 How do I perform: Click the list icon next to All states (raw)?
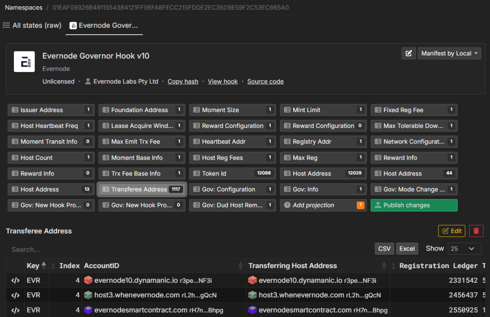point(6,25)
